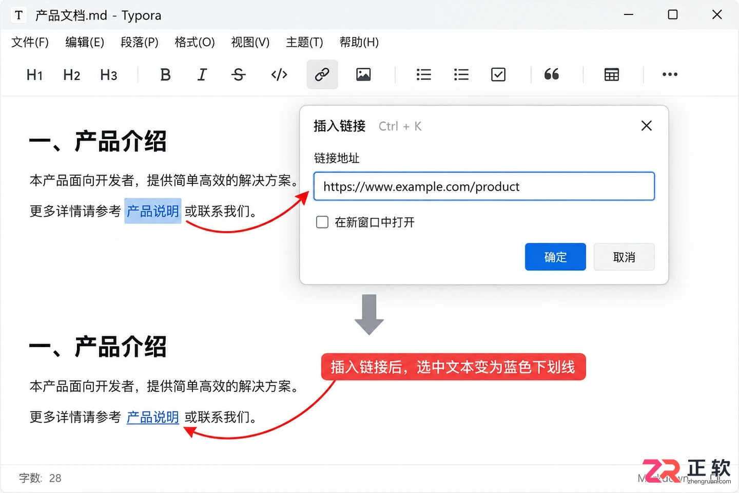Click the word count 字数: 28
Image resolution: width=739 pixels, height=493 pixels.
point(40,478)
